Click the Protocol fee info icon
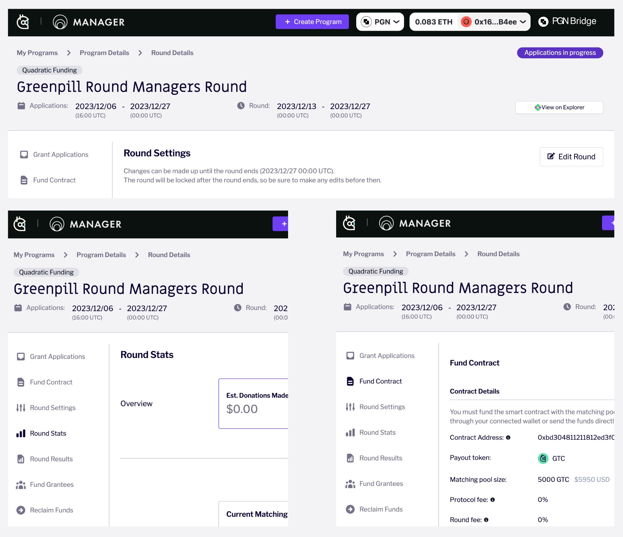The image size is (623, 537). click(x=492, y=500)
